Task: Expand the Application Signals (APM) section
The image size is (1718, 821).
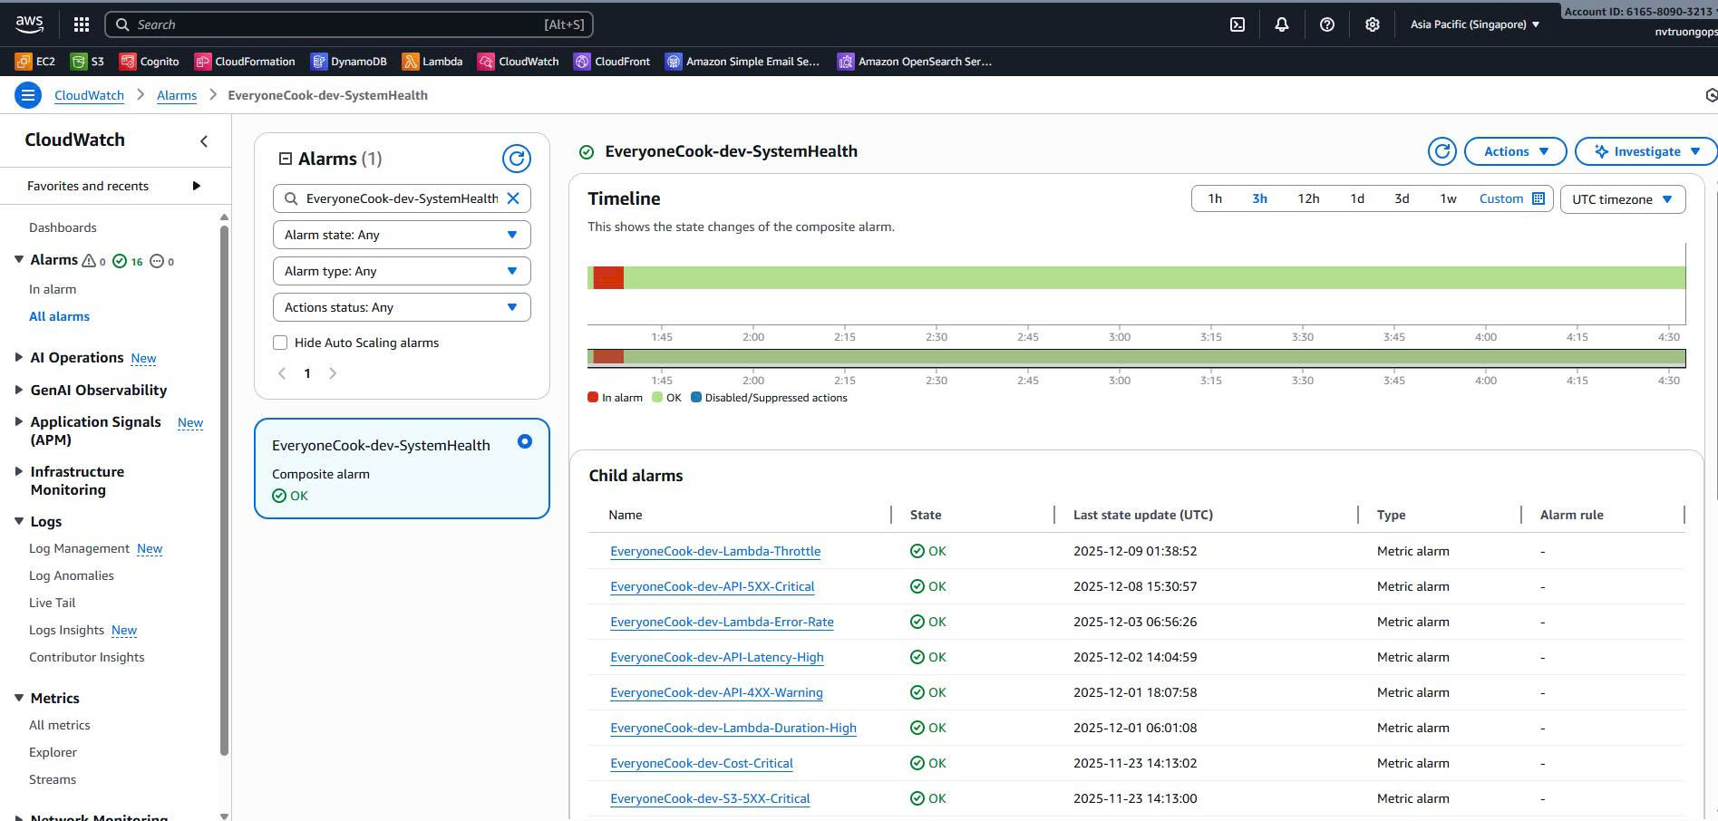Action: [x=19, y=421]
